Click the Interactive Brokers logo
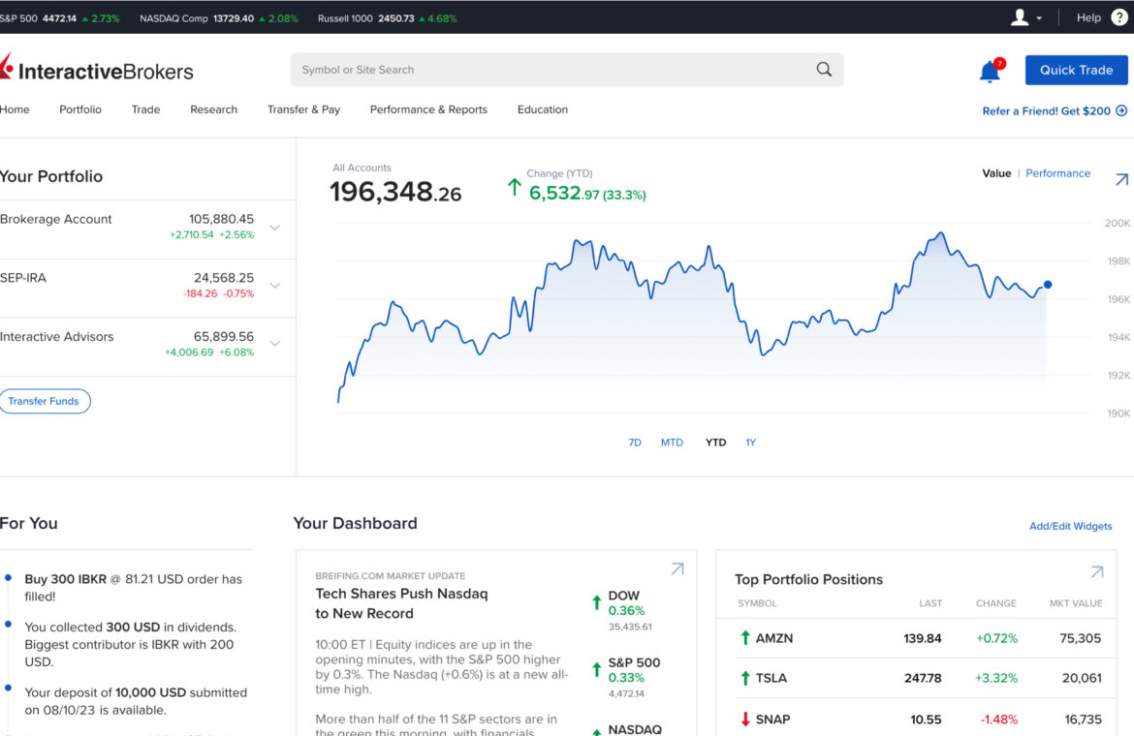Viewport: 1134px width, 736px height. pyautogui.click(x=97, y=70)
